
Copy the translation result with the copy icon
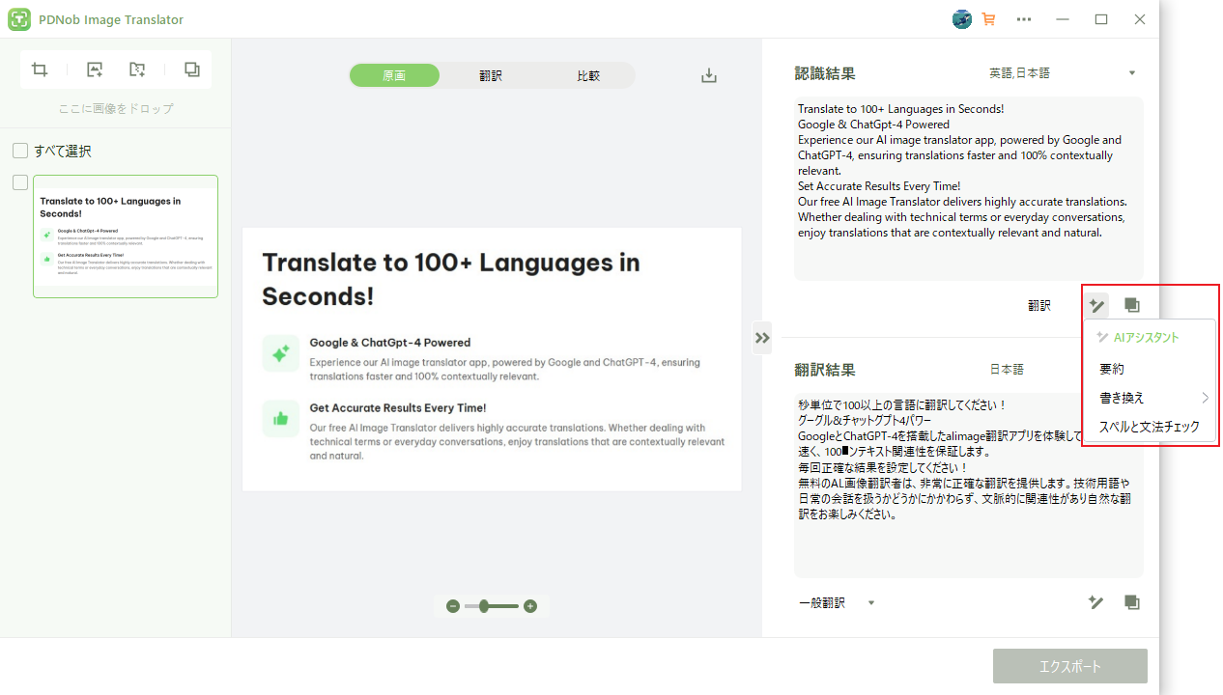[1131, 601]
